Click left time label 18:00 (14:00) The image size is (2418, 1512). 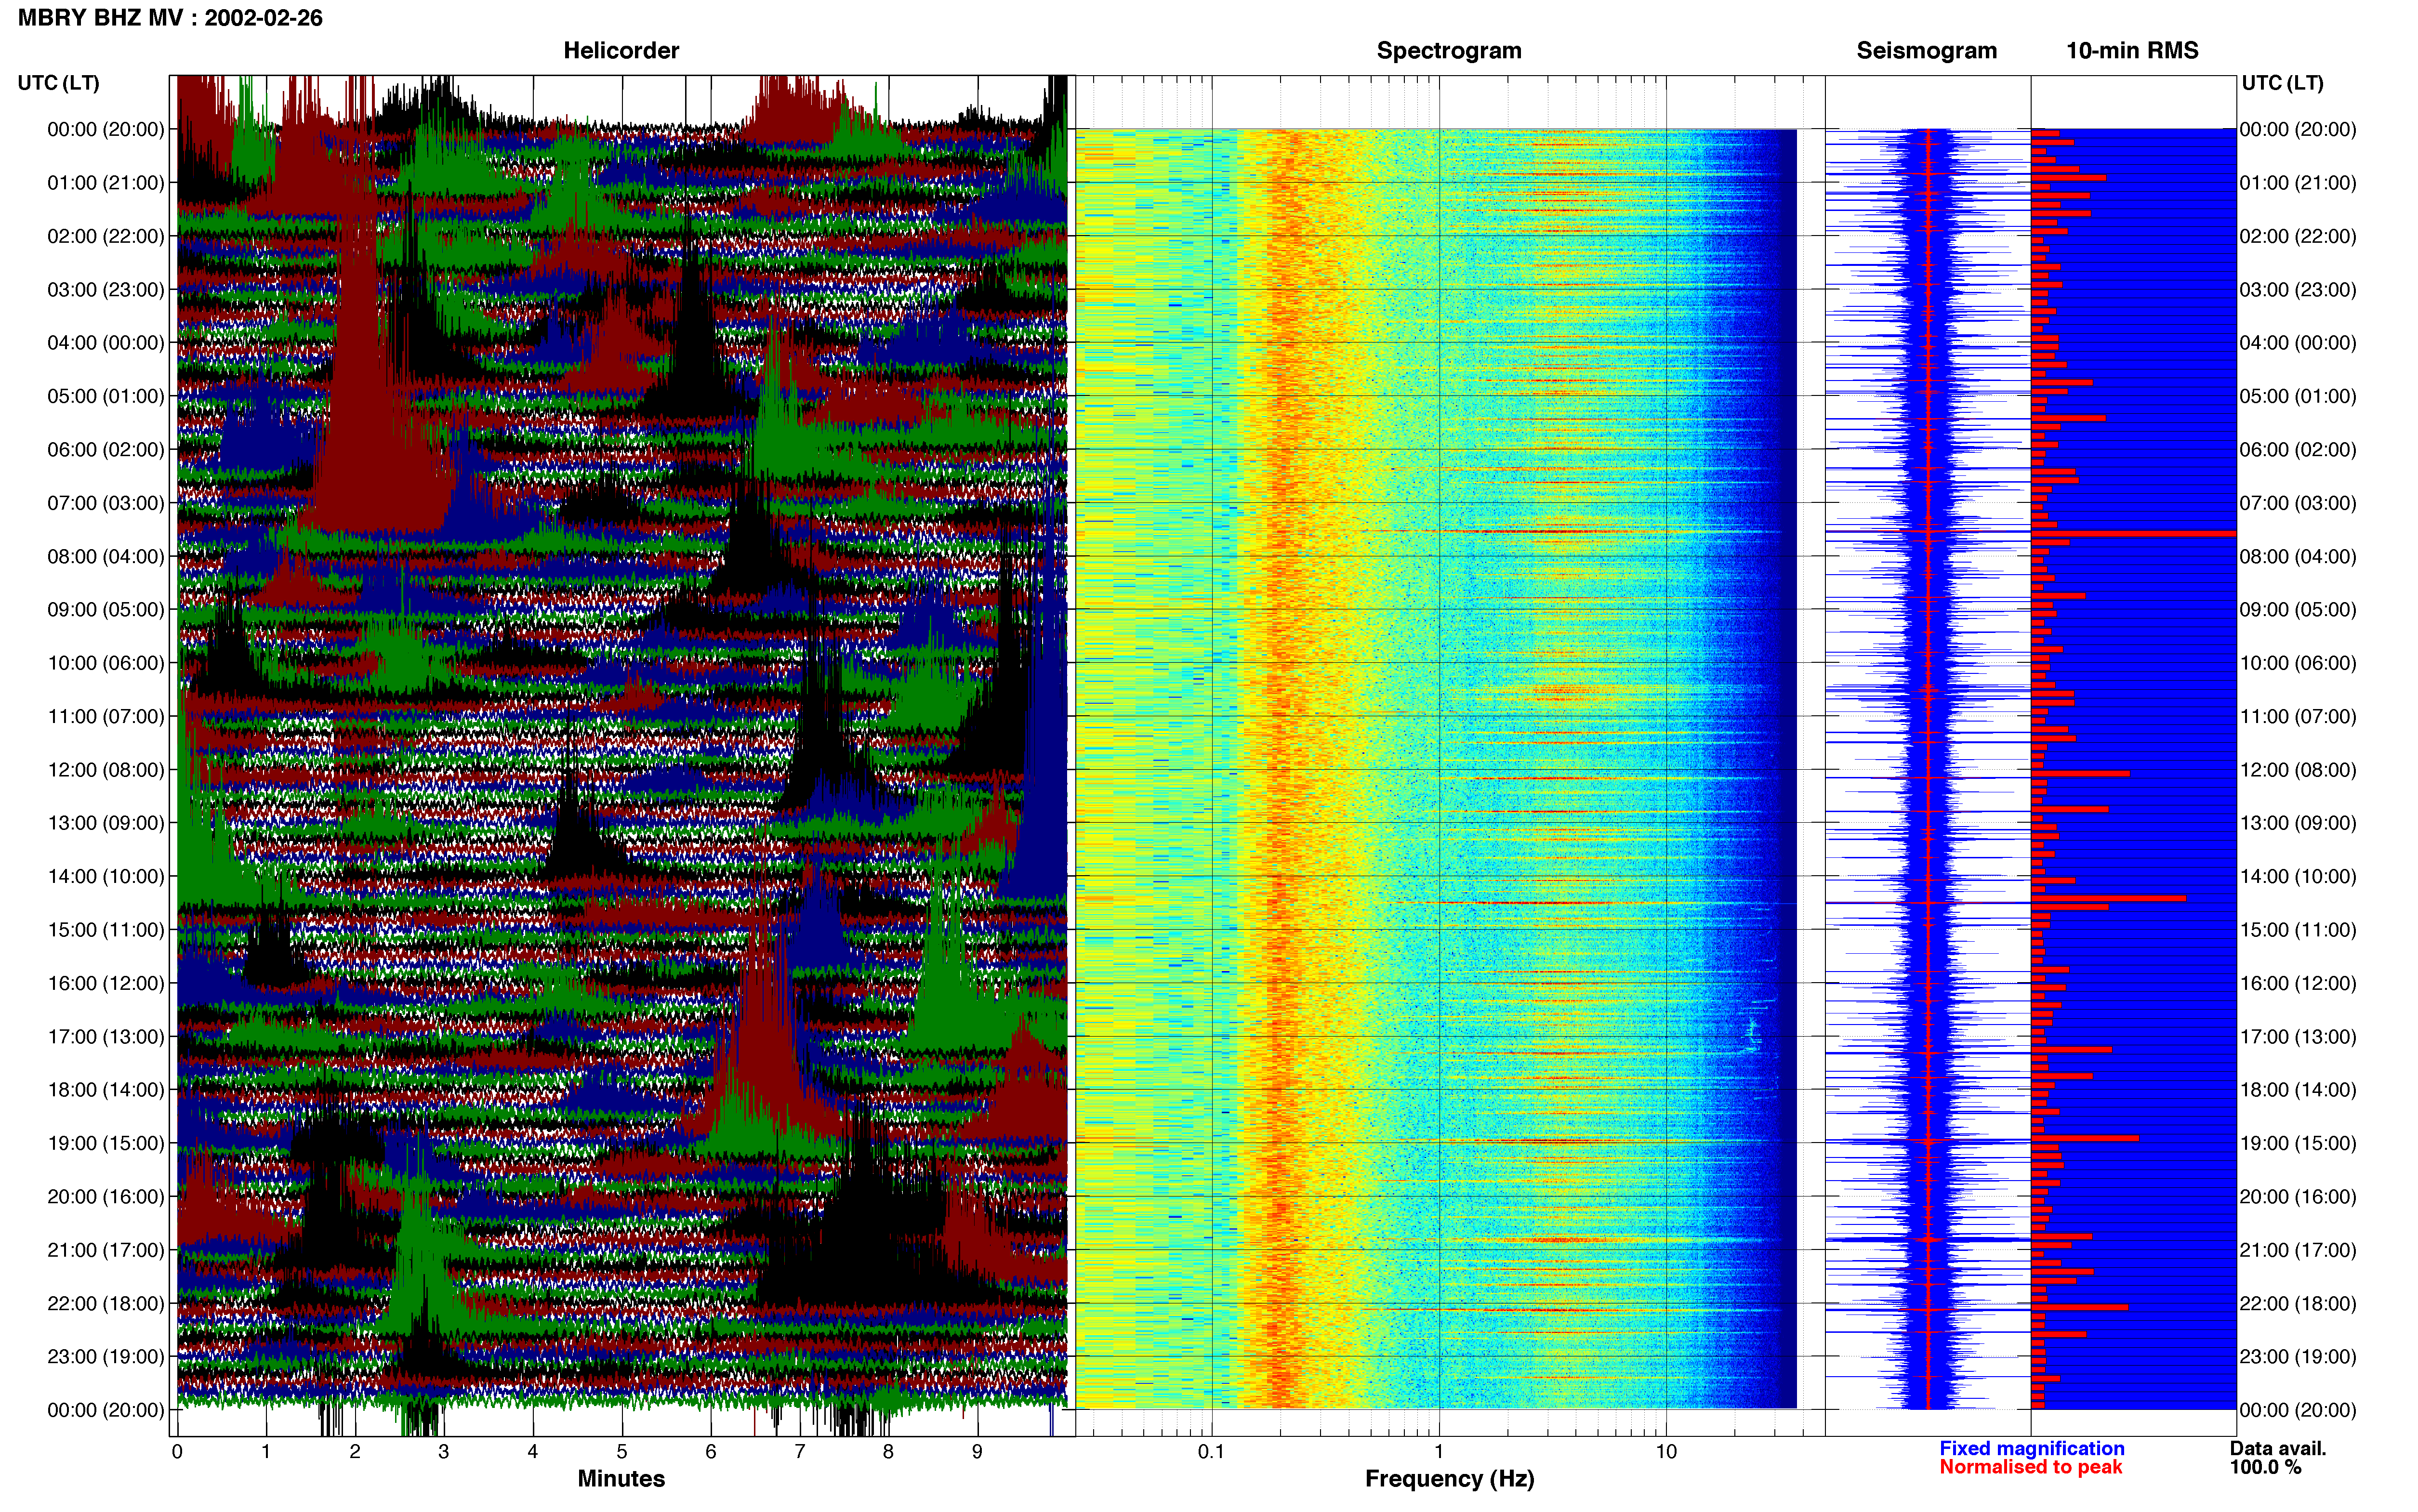106,1090
